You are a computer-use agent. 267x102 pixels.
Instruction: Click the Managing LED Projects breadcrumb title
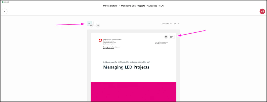click(142, 6)
